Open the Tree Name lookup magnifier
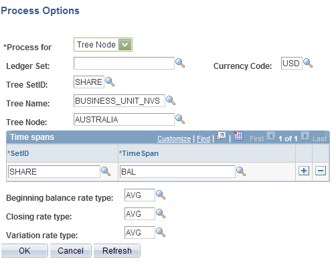Viewport: 336px width, 265px height. coord(171,100)
